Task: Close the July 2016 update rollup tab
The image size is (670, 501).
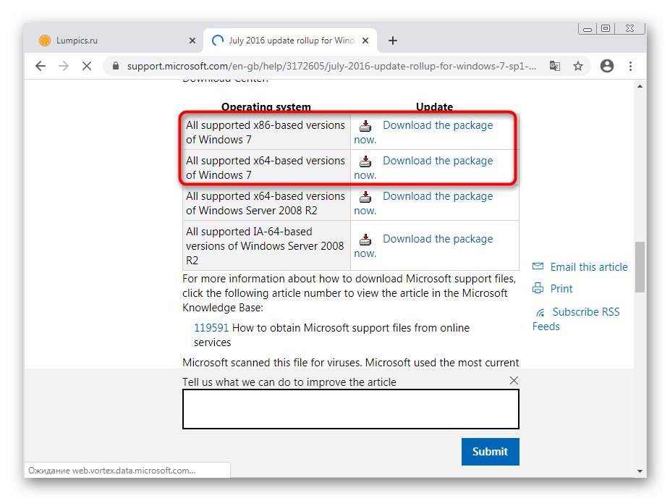Action: tap(365, 41)
